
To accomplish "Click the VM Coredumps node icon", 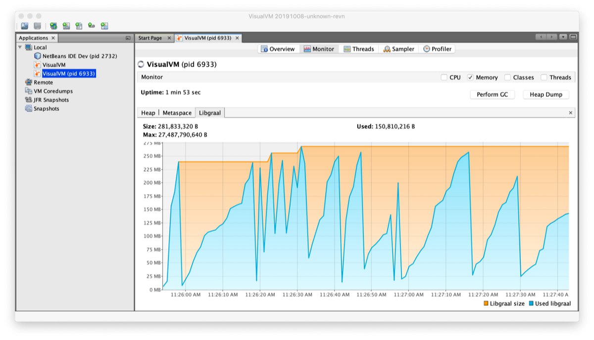I will click(x=29, y=91).
